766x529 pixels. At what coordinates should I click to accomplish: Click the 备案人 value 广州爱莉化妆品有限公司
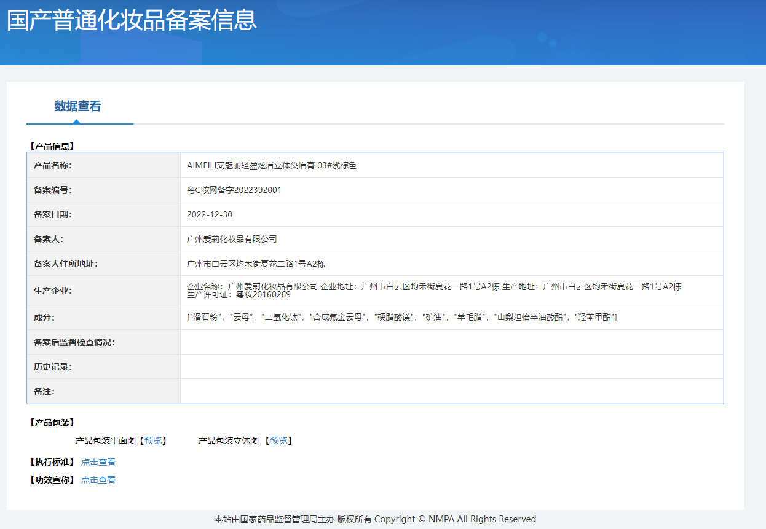click(232, 239)
